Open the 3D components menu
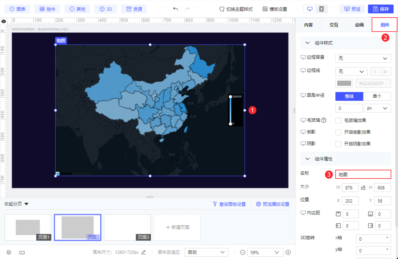398x259 pixels. 106,9
